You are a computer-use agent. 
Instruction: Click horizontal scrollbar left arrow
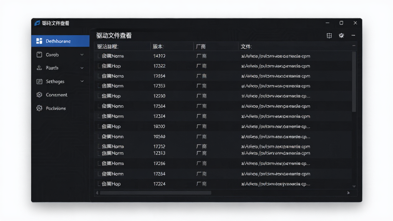pyautogui.click(x=97, y=193)
